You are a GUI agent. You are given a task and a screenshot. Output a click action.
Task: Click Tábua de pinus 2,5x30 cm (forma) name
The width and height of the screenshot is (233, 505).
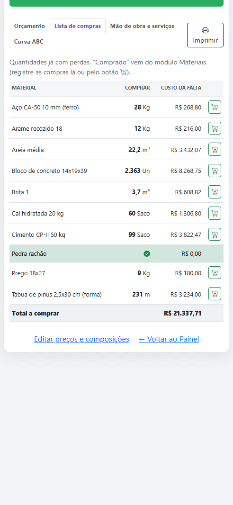coord(57,294)
